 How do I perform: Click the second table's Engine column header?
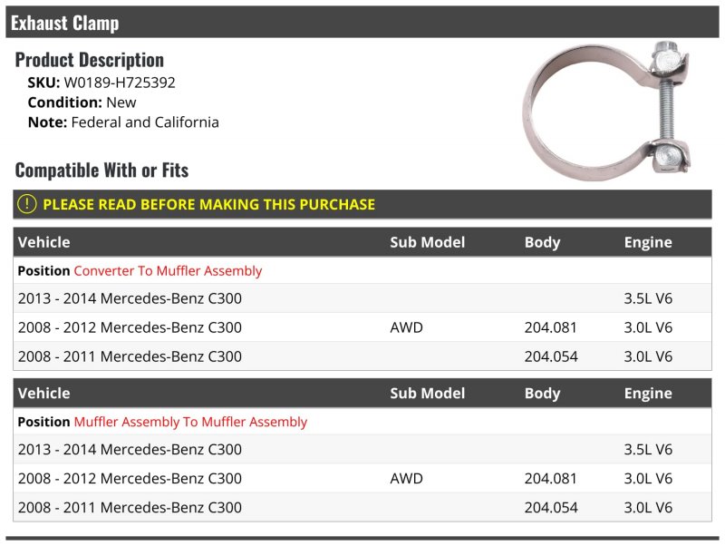(x=648, y=393)
